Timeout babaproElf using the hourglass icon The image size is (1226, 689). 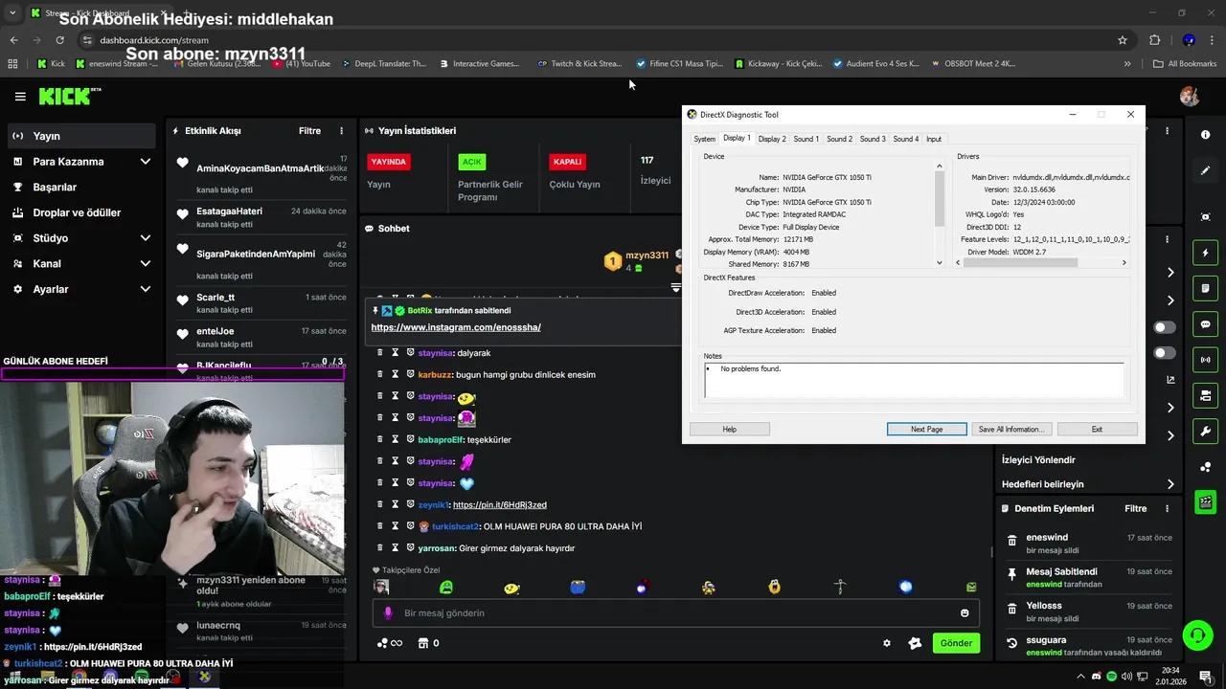coord(395,439)
